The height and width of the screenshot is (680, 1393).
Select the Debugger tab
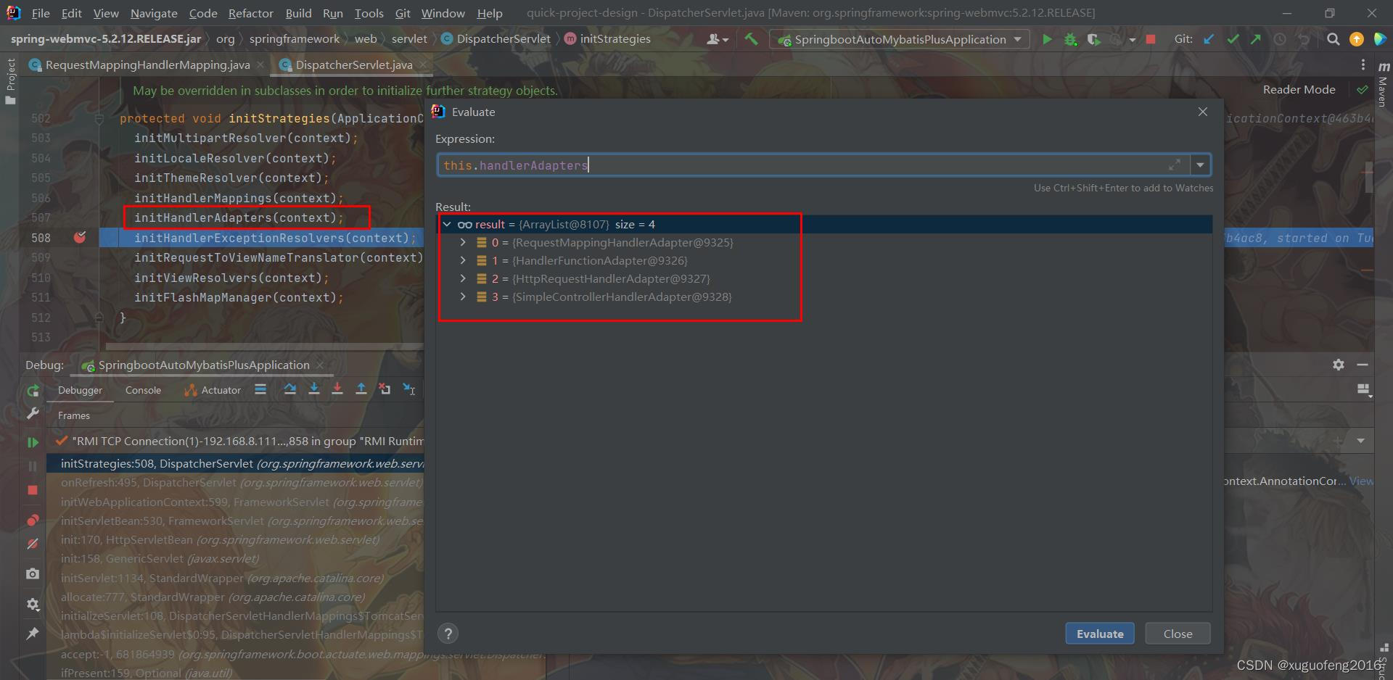pyautogui.click(x=80, y=390)
